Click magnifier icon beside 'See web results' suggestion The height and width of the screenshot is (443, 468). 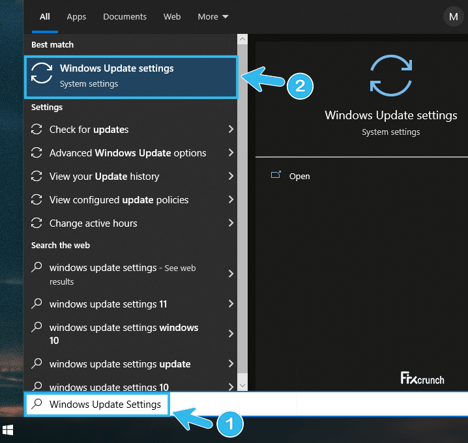pos(37,267)
